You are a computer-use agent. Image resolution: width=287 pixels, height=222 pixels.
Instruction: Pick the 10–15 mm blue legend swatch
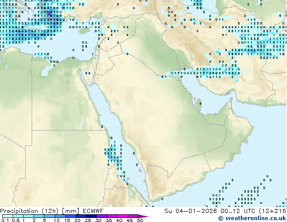click(60, 216)
